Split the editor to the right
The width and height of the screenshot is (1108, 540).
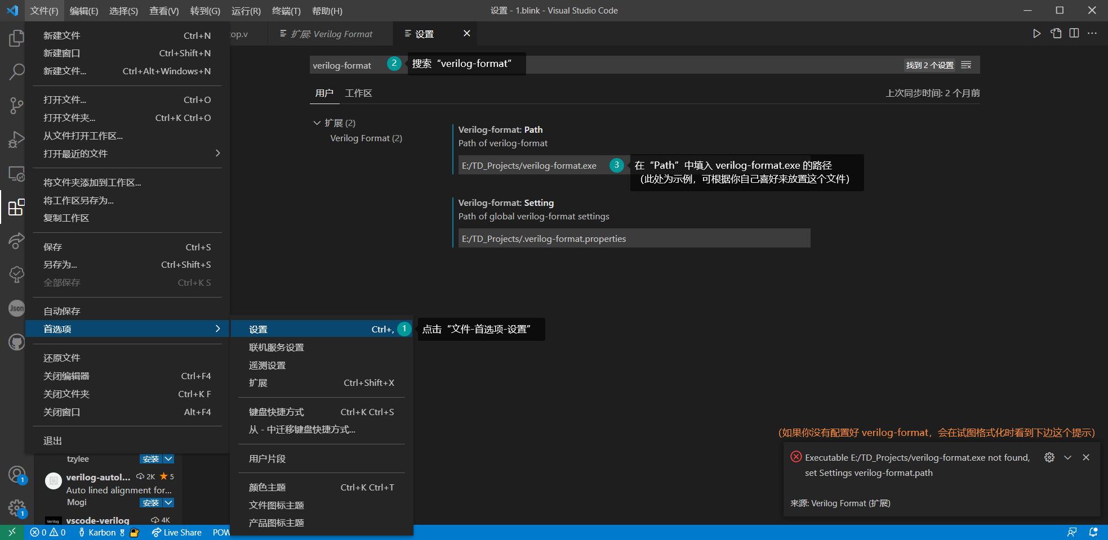point(1074,34)
